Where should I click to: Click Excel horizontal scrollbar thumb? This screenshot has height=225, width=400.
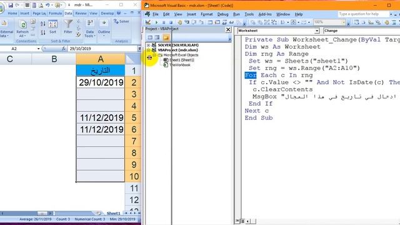point(42,213)
